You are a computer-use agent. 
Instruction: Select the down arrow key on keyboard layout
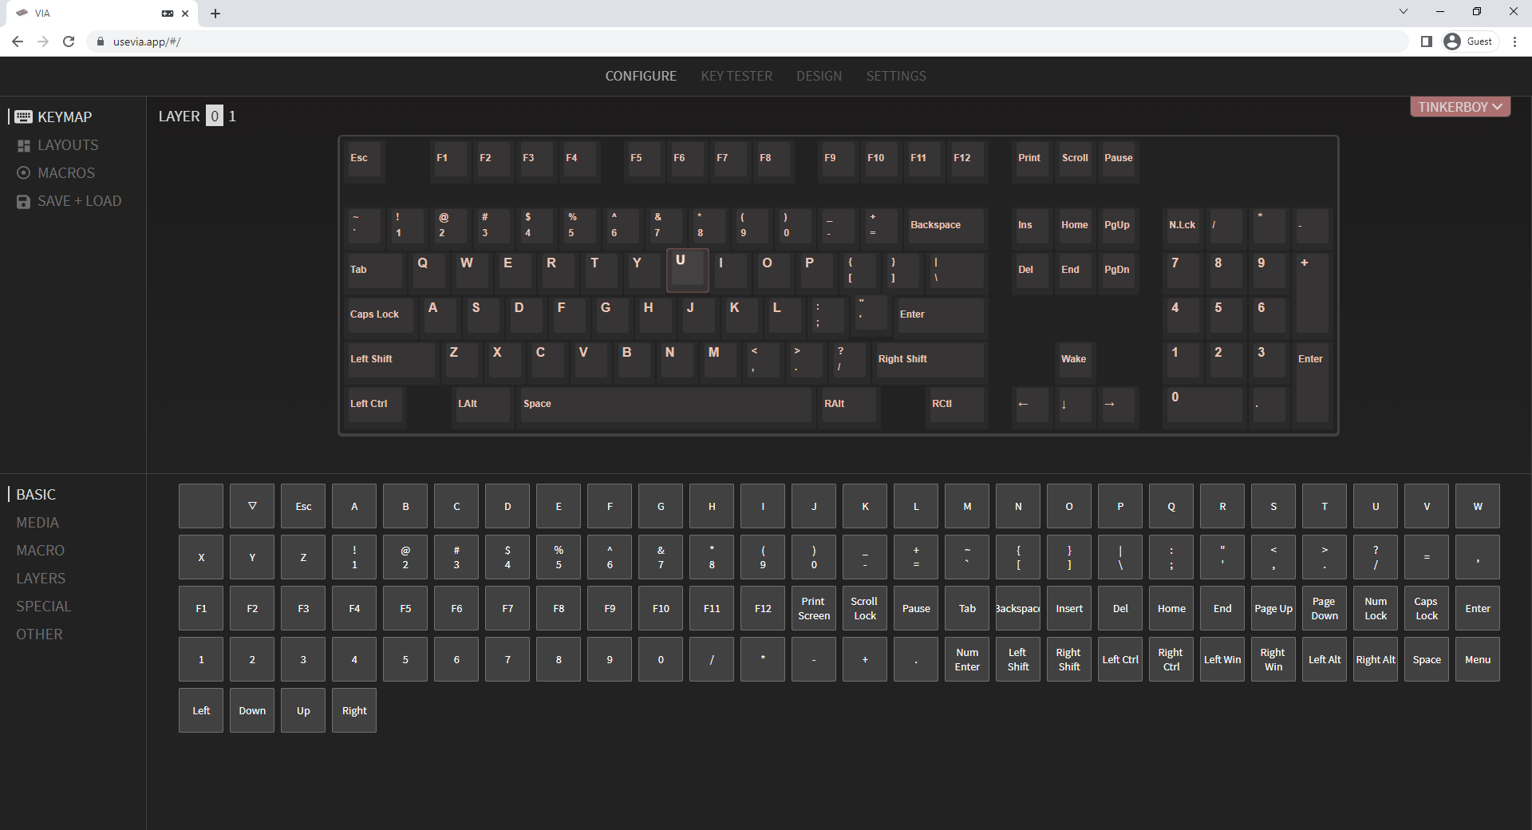[x=1075, y=406]
